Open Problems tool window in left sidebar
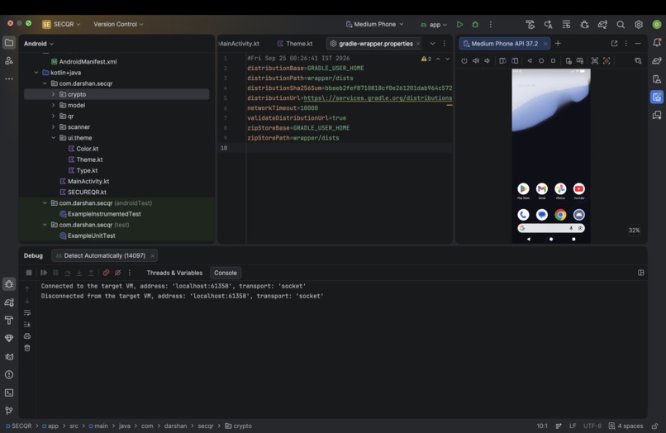The width and height of the screenshot is (666, 433). 9,374
